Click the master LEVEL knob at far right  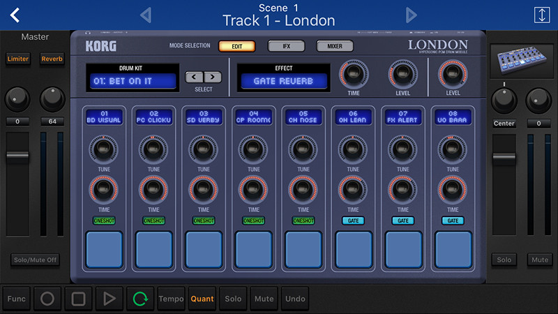coord(453,74)
